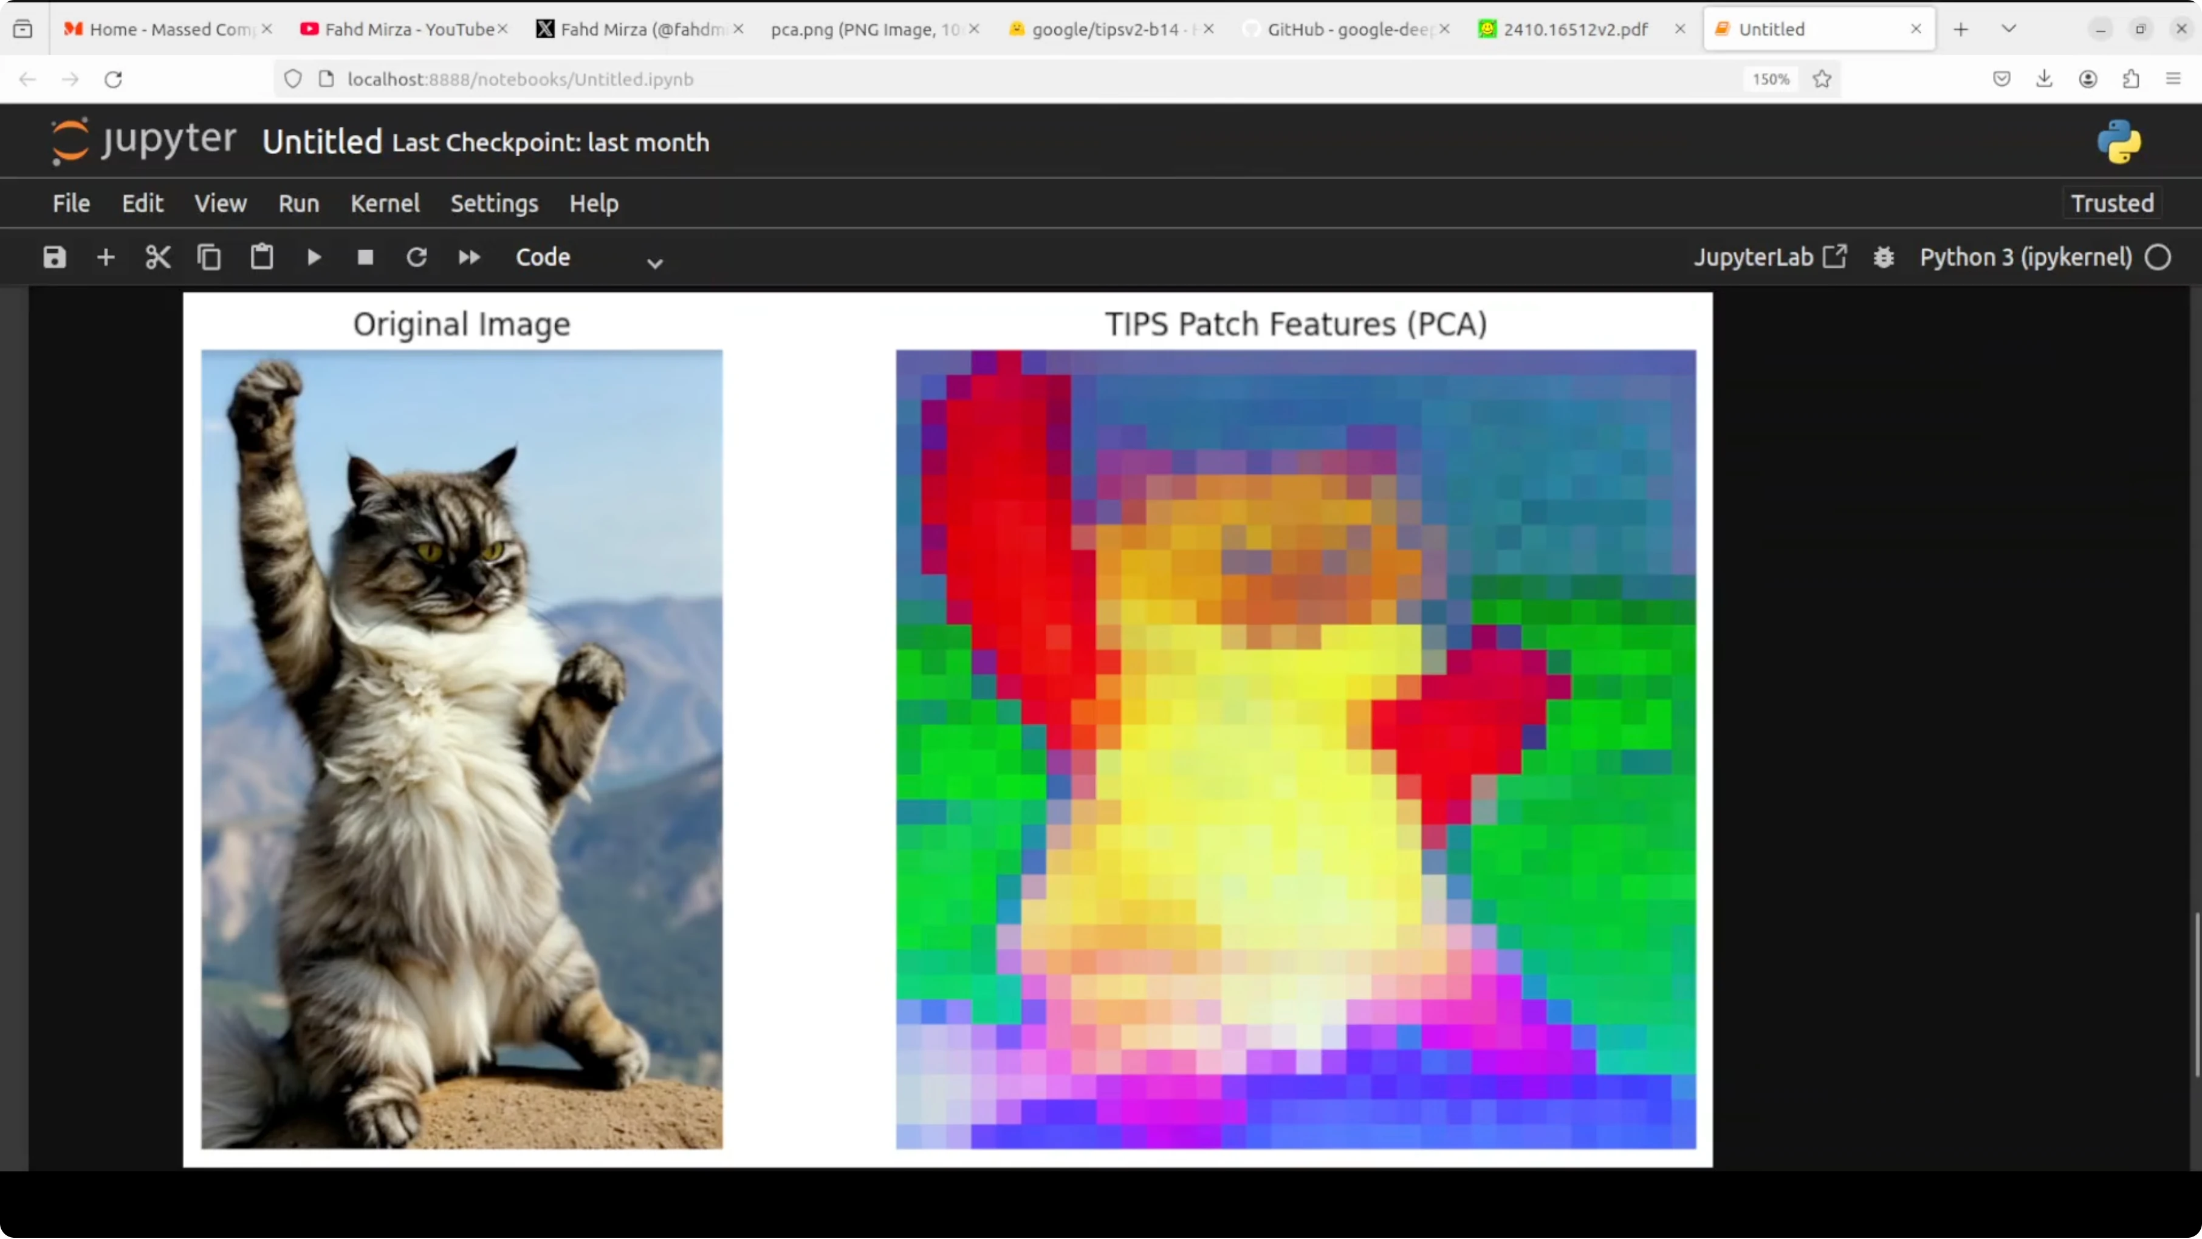Click the Python 3 (ipykernel) kernel name
The width and height of the screenshot is (2202, 1239).
[2026, 257]
